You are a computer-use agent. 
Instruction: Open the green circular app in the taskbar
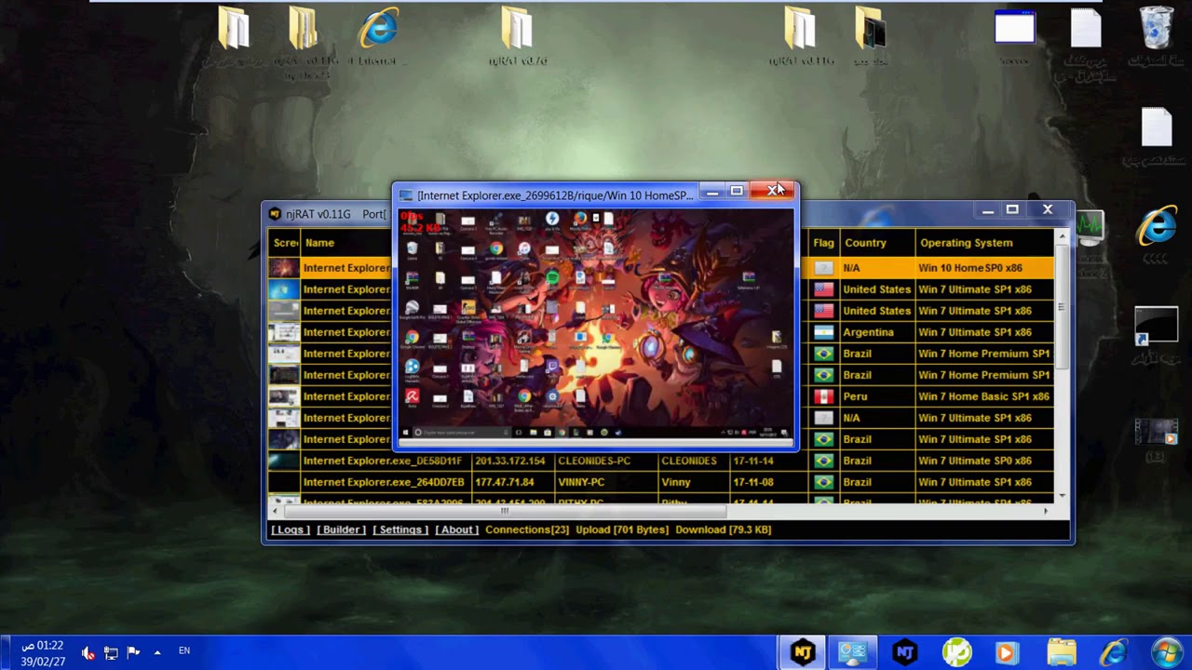(956, 652)
